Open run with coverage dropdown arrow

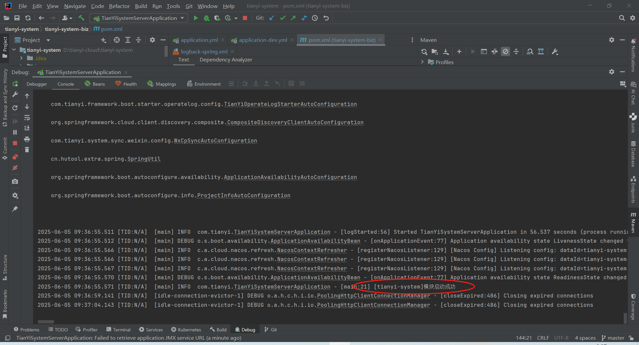pos(236,18)
